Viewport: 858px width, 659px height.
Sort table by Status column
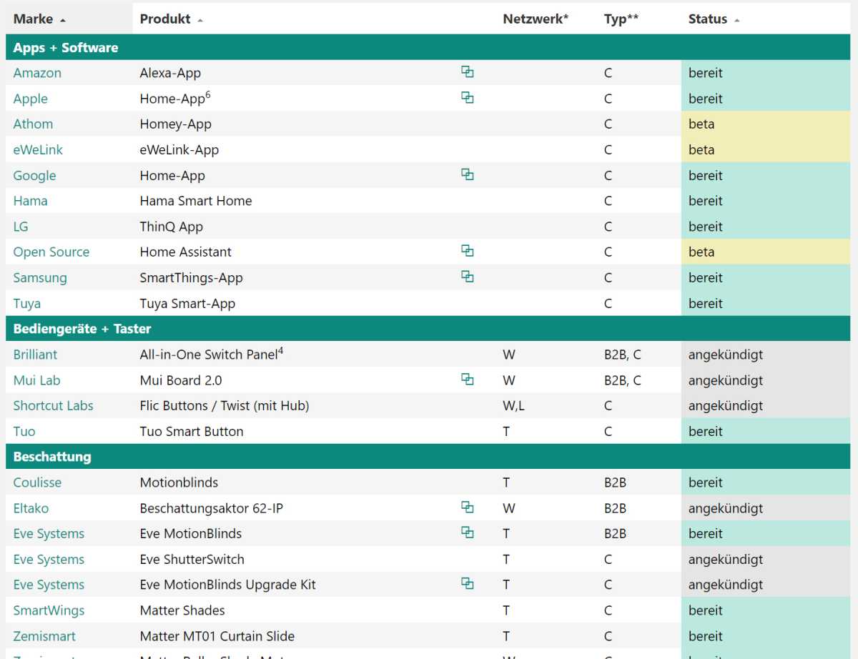click(x=714, y=19)
